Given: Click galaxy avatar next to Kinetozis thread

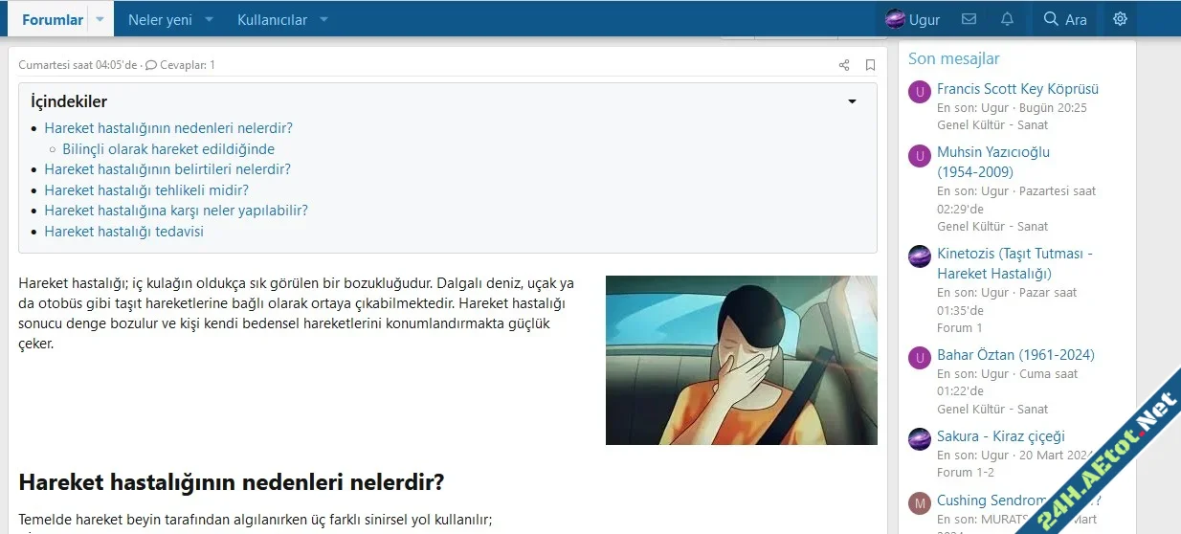Looking at the screenshot, I should pos(920,256).
